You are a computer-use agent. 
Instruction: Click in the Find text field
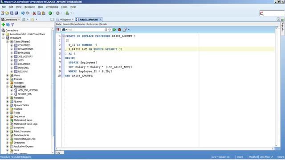click(85, 30)
